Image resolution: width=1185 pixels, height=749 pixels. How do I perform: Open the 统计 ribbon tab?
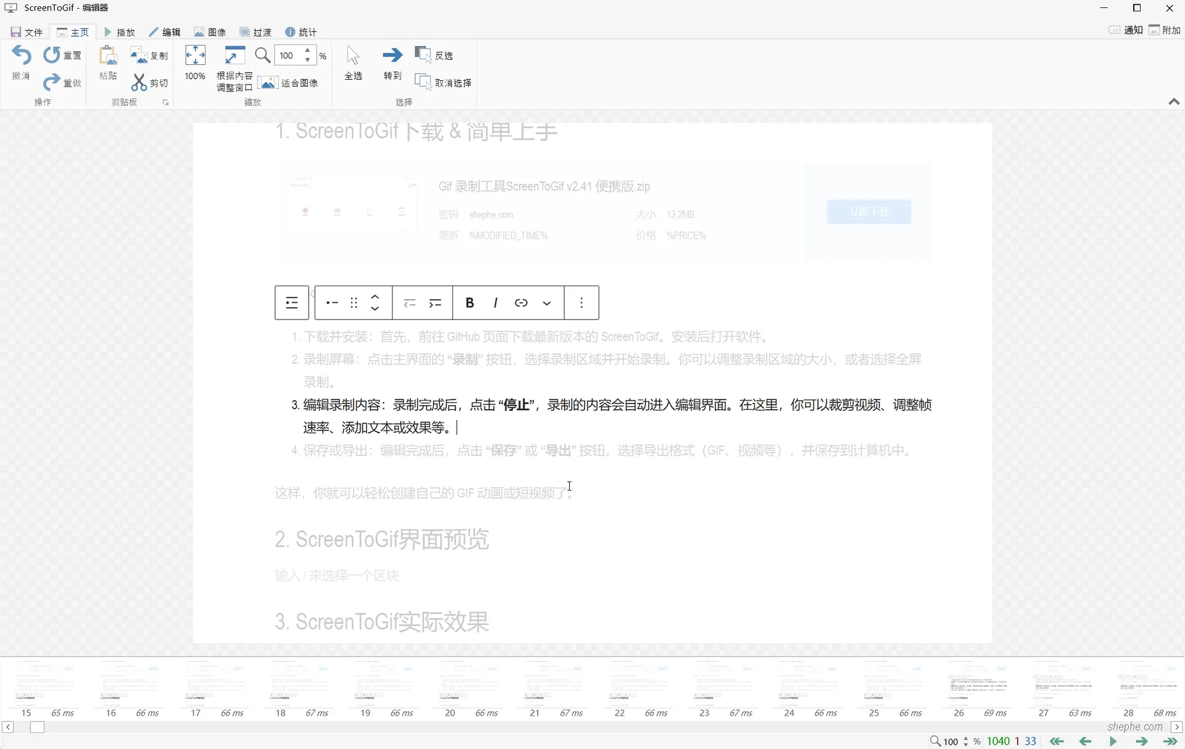pyautogui.click(x=301, y=31)
